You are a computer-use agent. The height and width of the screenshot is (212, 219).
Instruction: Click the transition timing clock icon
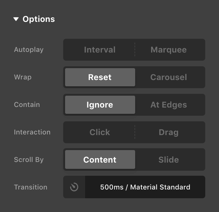click(74, 187)
